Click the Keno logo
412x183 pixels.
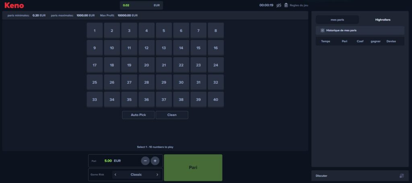[14, 5]
